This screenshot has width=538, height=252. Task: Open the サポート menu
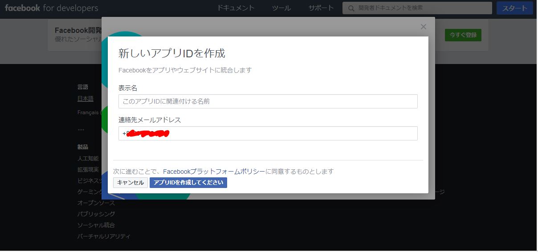(321, 8)
